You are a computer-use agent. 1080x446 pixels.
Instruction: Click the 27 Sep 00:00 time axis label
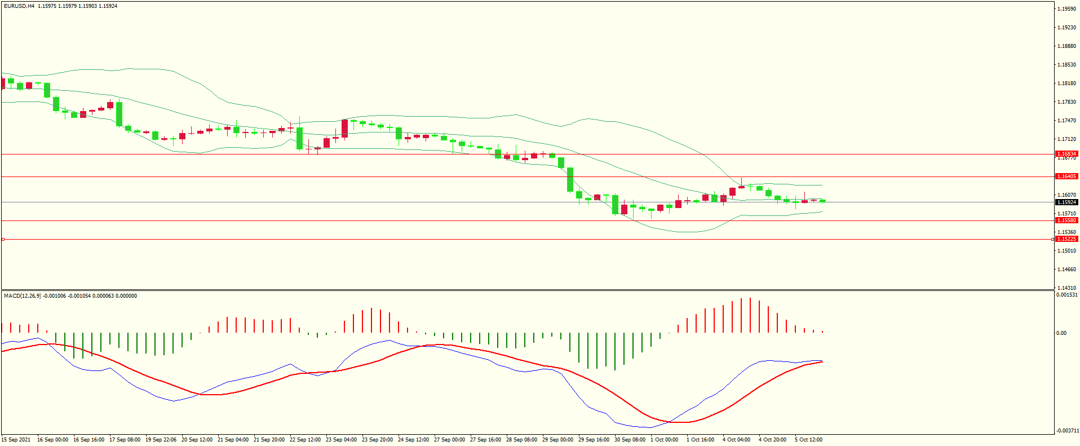(449, 440)
